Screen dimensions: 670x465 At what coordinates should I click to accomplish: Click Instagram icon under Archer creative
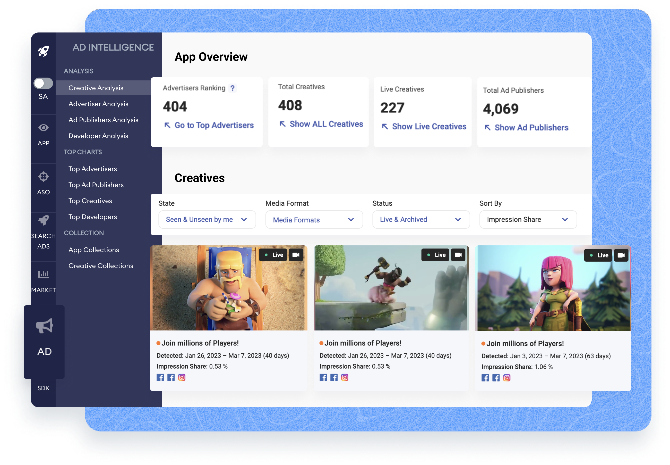pyautogui.click(x=507, y=378)
